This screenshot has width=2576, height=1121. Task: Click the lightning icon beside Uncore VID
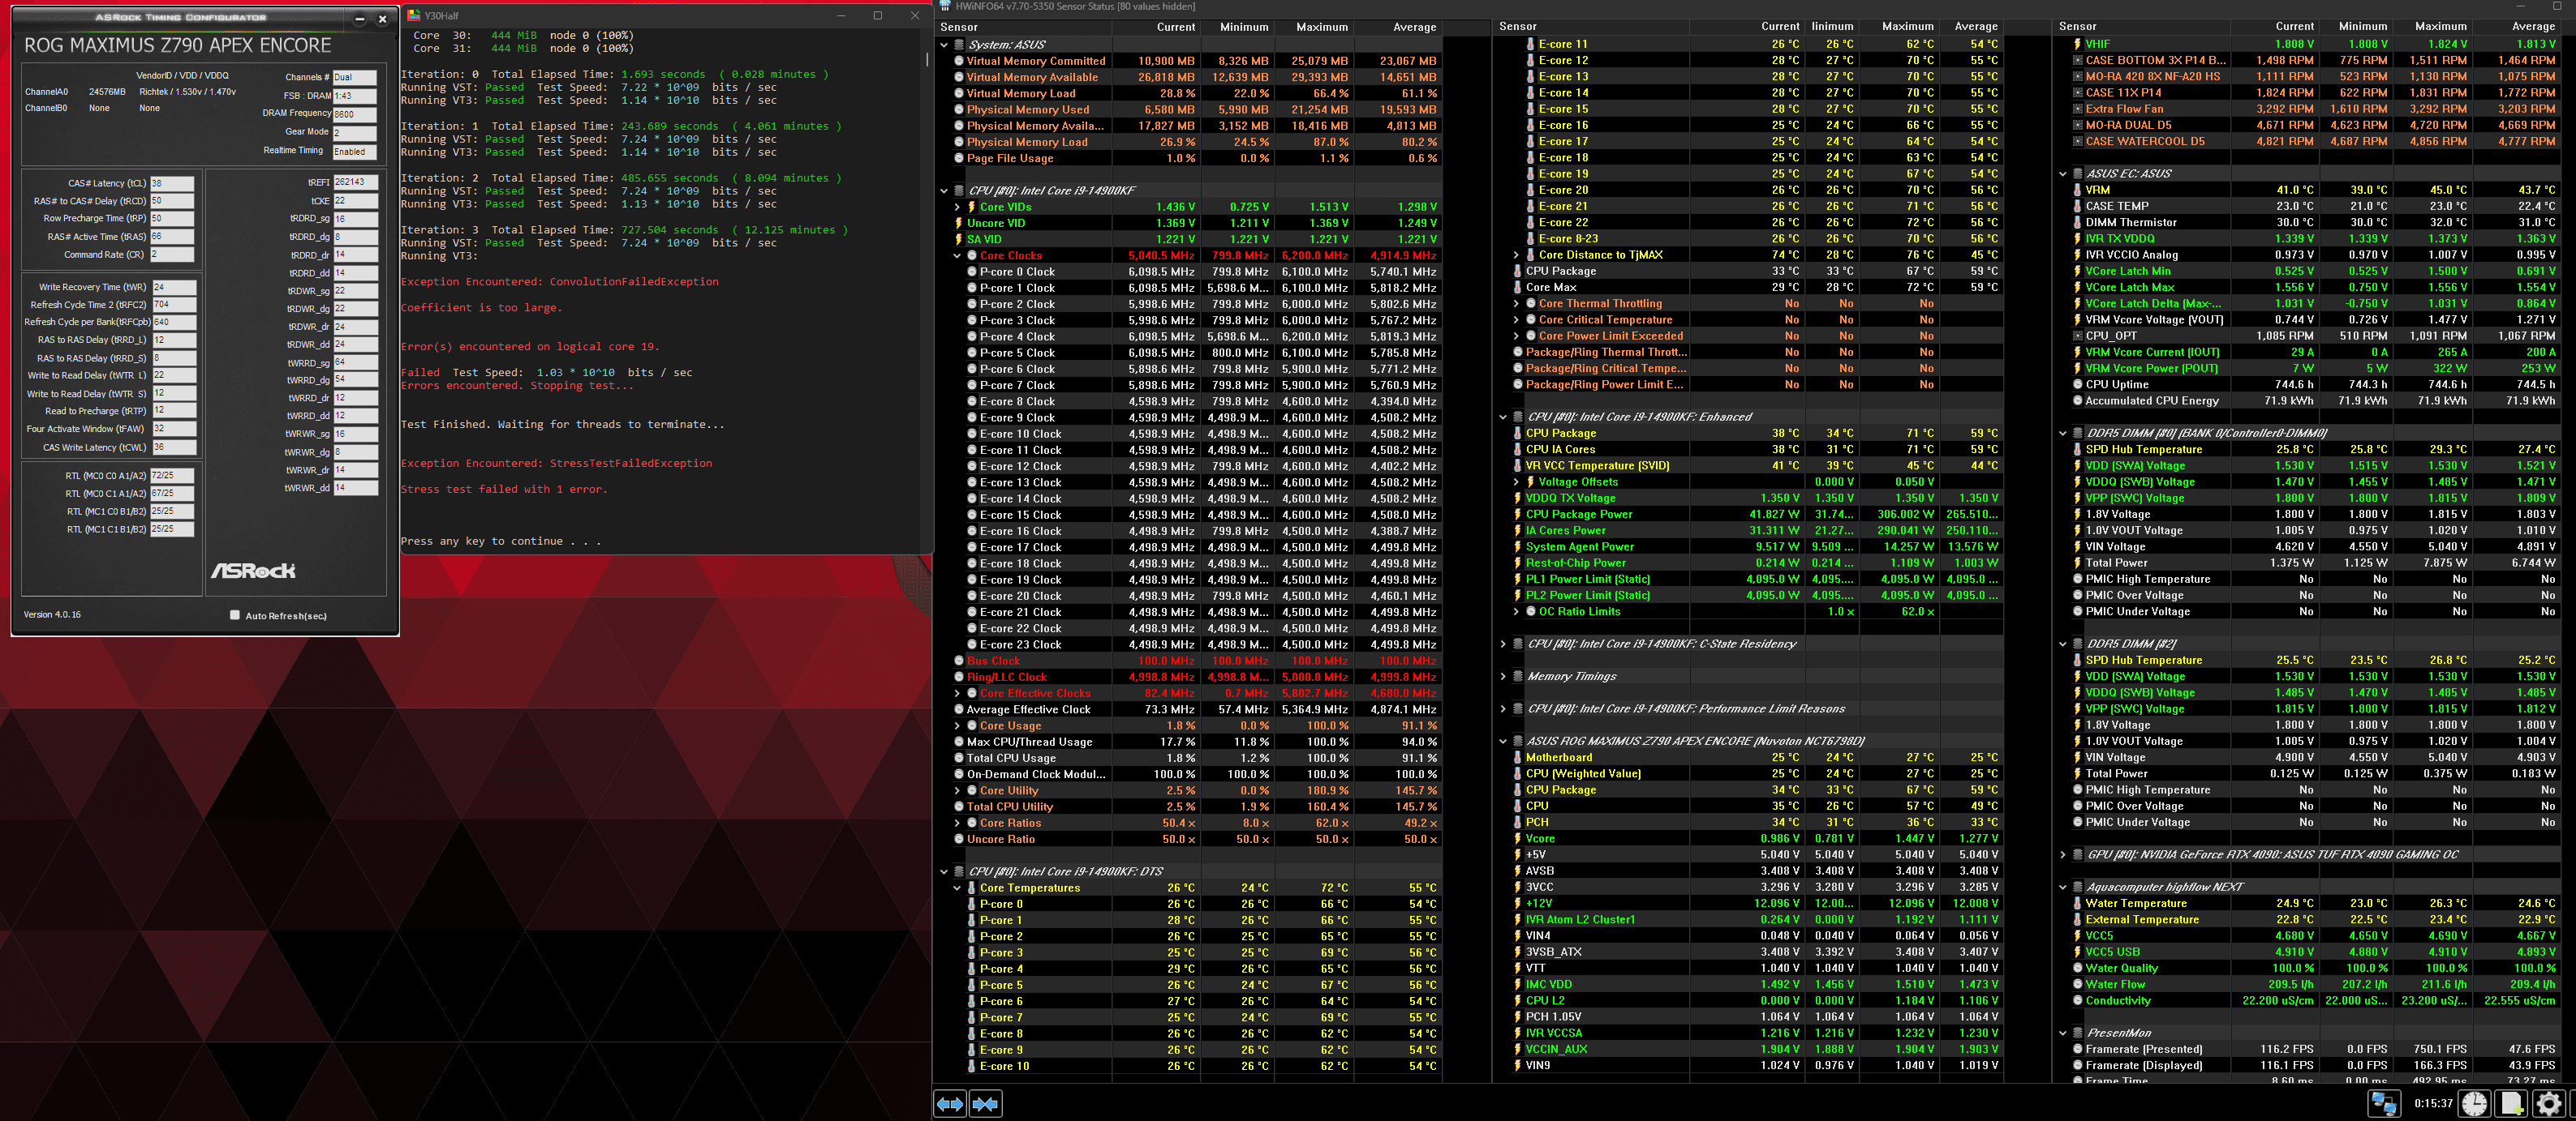point(959,223)
